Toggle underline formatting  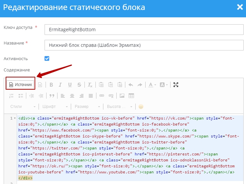[x=70, y=85]
